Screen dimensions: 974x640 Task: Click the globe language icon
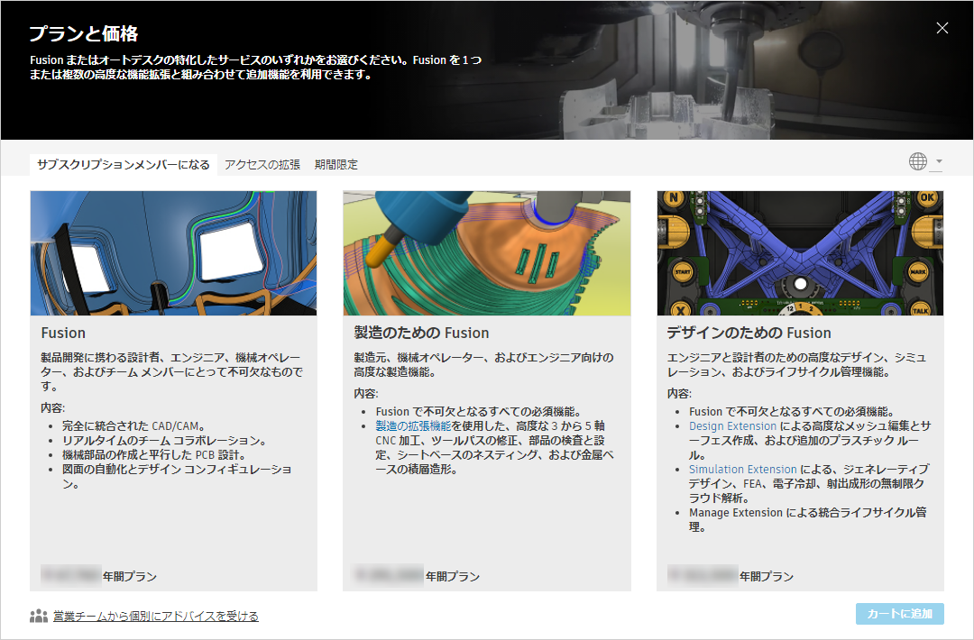tap(917, 161)
